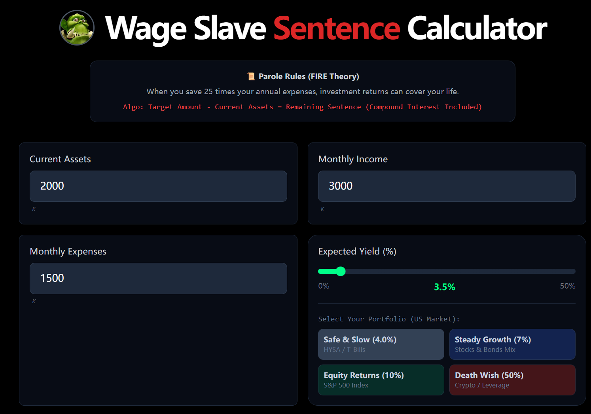Click inside the Current Assets input field
The height and width of the screenshot is (414, 591).
(x=158, y=186)
